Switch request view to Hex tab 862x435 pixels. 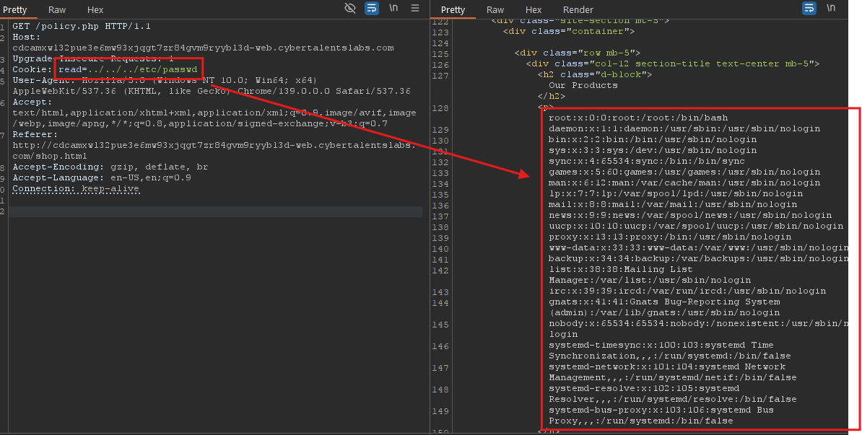95,10
